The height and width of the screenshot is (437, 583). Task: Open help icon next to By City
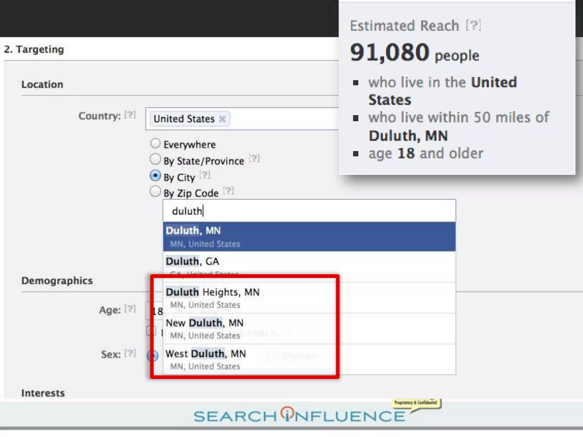(205, 175)
